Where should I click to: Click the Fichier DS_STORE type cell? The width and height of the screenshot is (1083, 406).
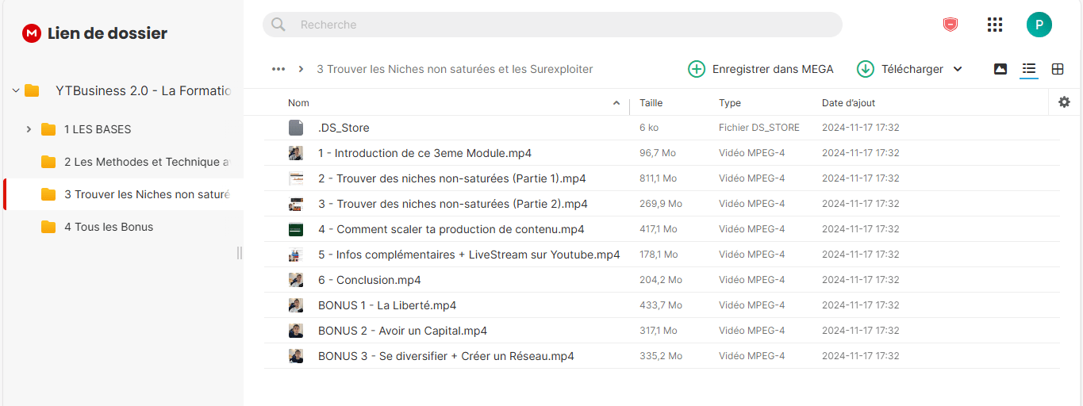tap(759, 128)
